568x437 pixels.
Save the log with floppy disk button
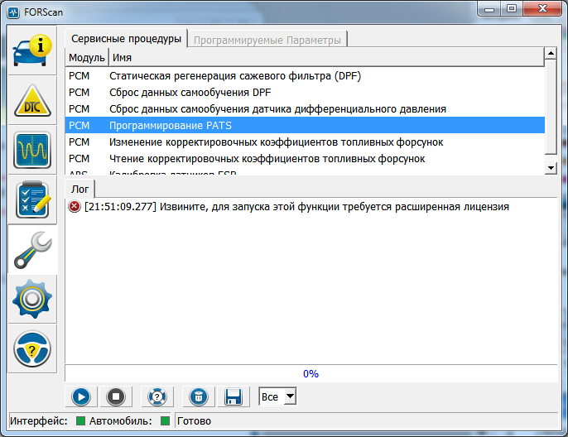pos(233,396)
